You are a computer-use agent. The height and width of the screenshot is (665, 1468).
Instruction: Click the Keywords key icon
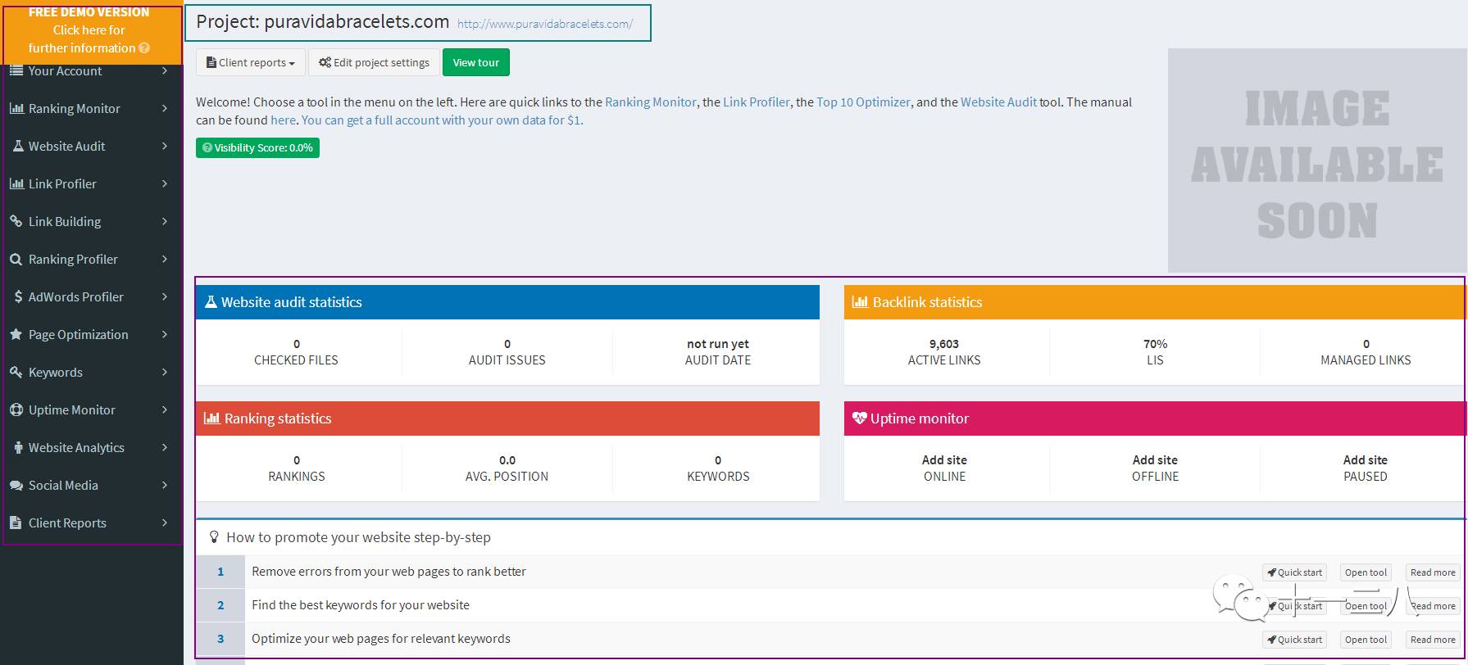16,372
